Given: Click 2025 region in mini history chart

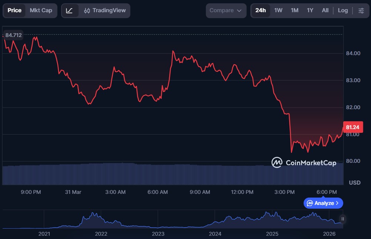Looking at the screenshot, I should (272, 220).
